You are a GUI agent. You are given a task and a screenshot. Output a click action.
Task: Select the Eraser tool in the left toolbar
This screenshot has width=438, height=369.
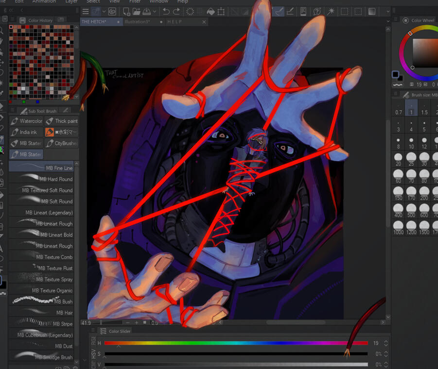[2, 106]
